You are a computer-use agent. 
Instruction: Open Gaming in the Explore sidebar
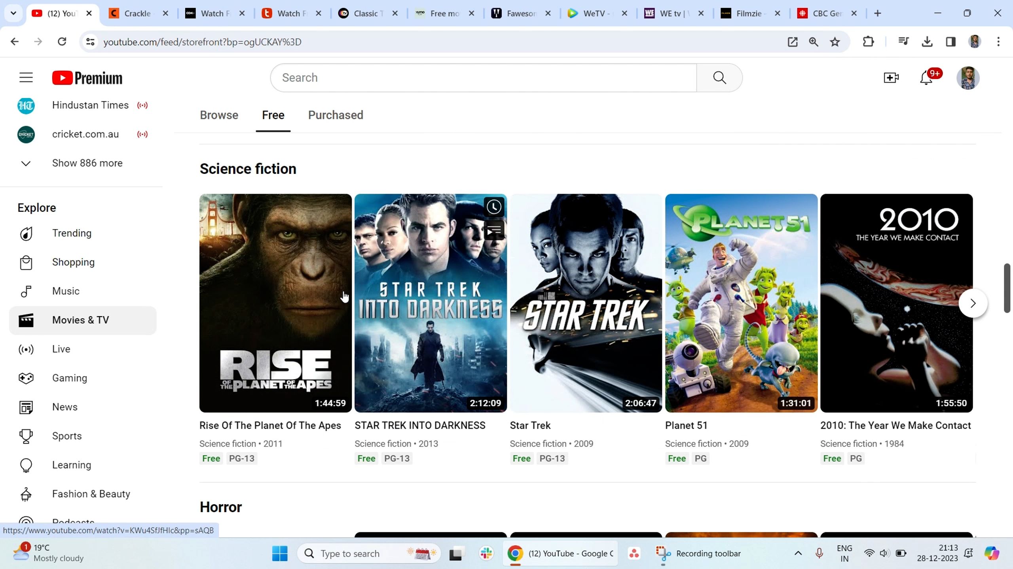(x=70, y=378)
